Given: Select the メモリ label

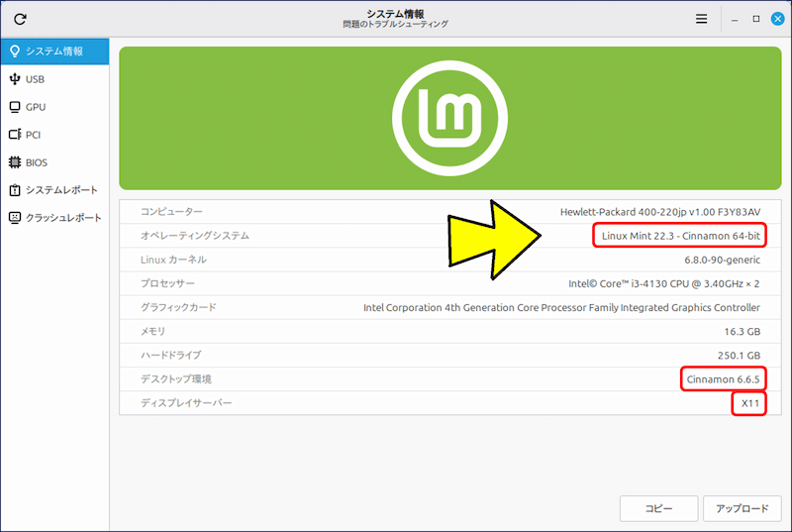Looking at the screenshot, I should click(x=152, y=331).
